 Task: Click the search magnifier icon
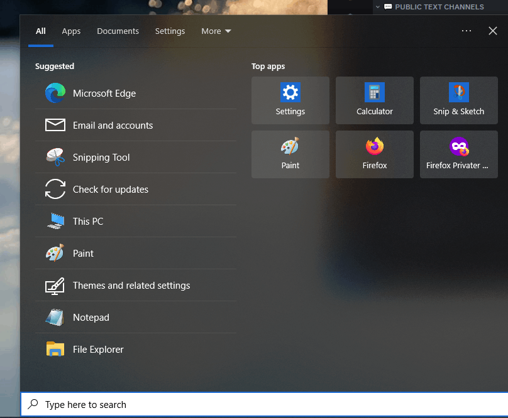pos(33,404)
